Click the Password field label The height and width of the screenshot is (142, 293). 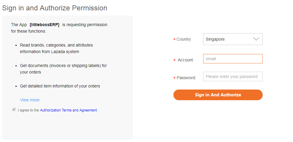click(186, 78)
